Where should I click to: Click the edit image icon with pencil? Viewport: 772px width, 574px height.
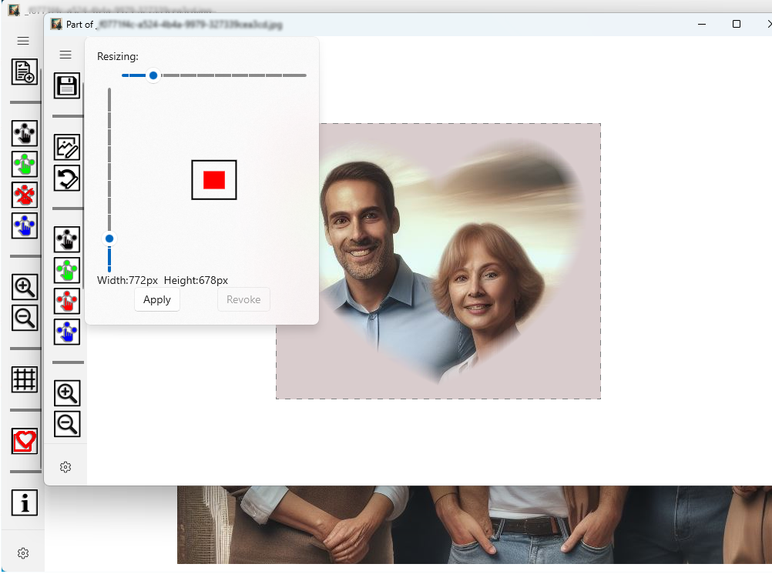(x=67, y=147)
